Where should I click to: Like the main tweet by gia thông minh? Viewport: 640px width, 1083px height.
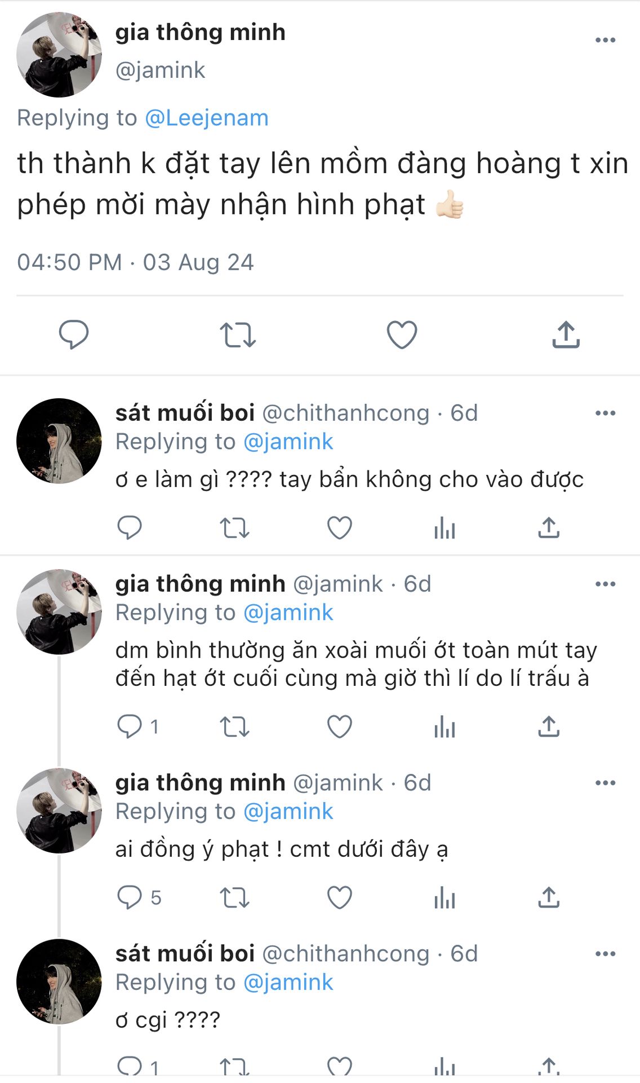[402, 334]
